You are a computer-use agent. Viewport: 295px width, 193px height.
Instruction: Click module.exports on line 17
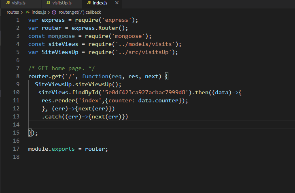point(51,149)
